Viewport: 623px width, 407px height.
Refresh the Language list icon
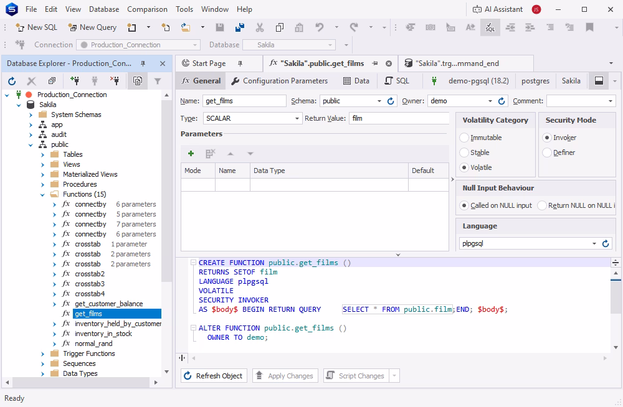click(x=606, y=243)
